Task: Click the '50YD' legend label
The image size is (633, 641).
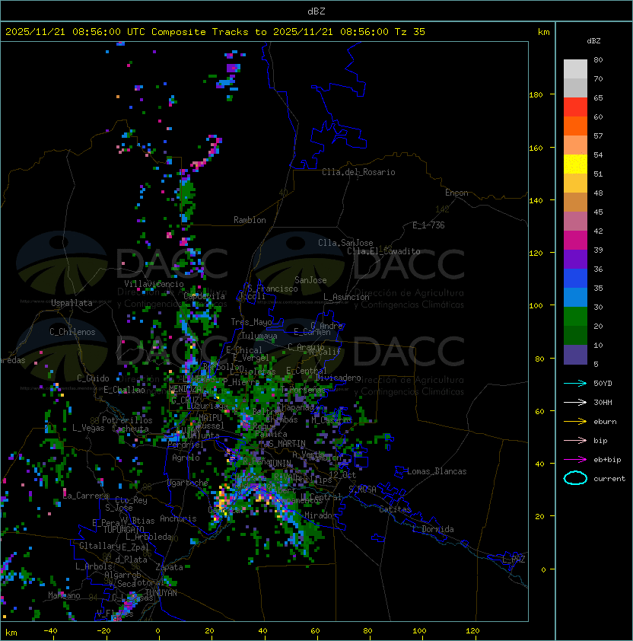Action: tap(603, 384)
